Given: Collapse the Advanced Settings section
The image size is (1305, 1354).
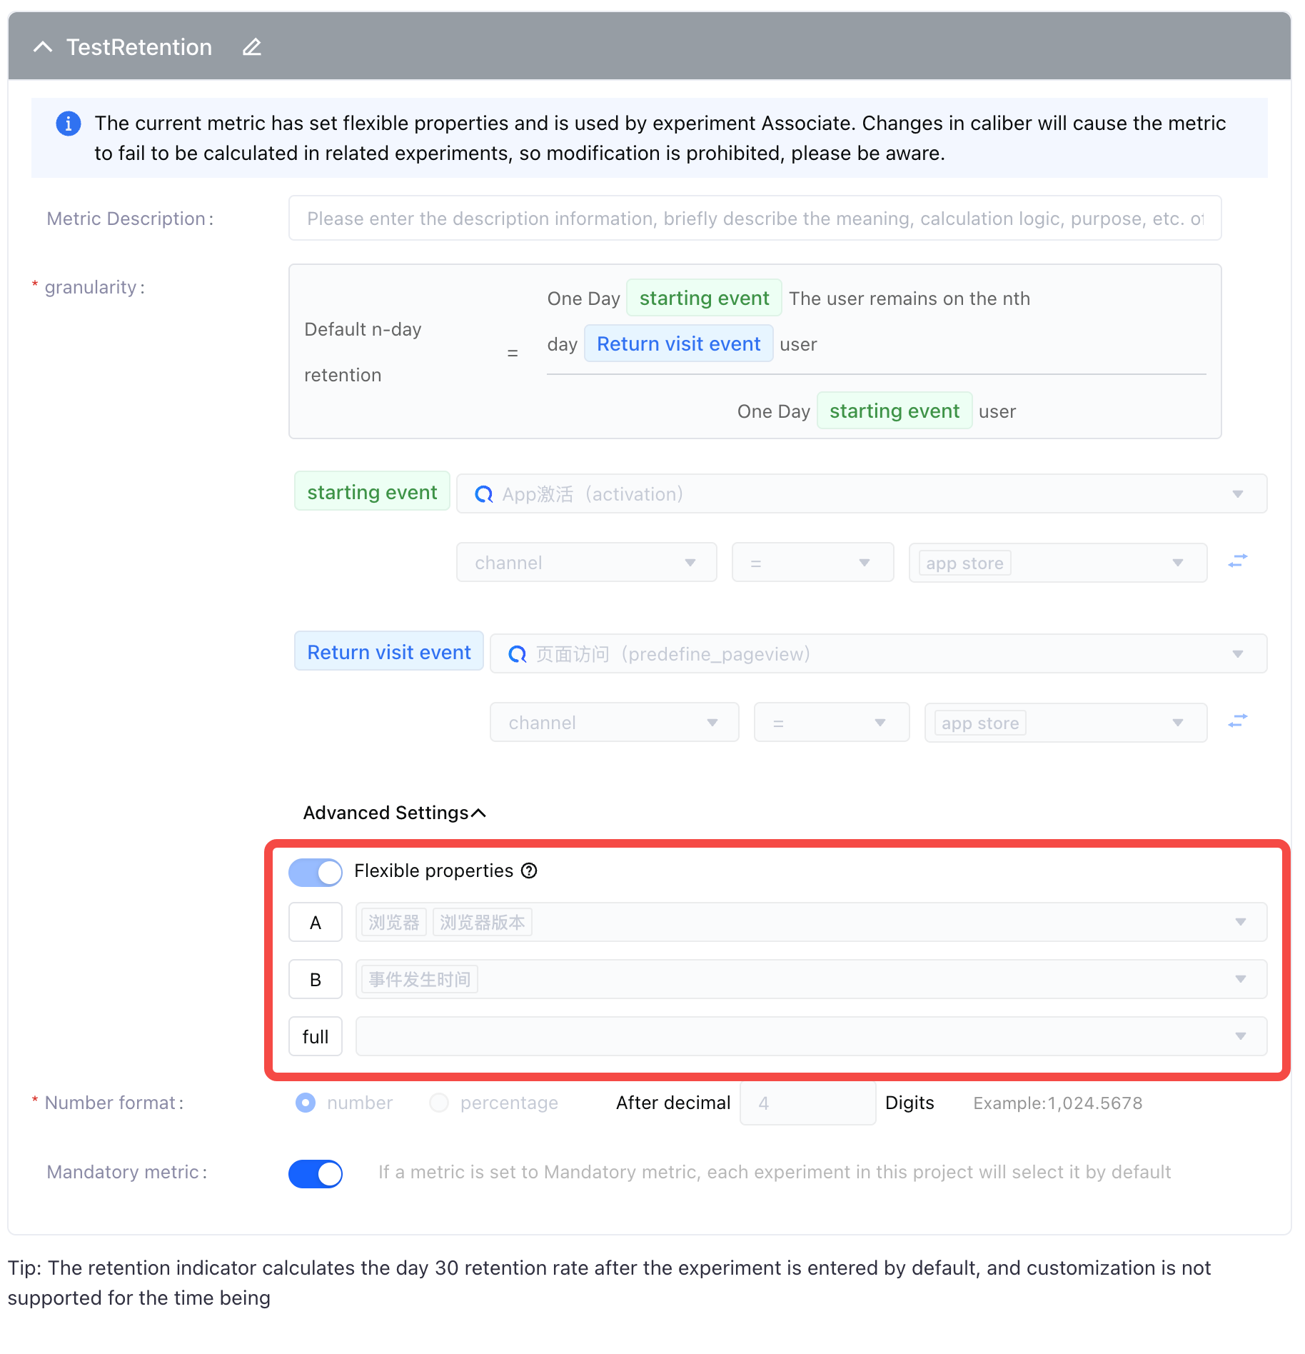Looking at the screenshot, I should 395,813.
